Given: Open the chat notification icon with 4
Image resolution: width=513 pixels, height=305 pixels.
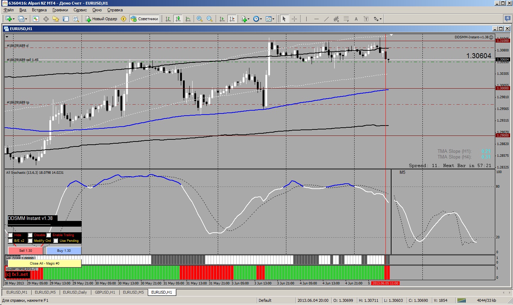Looking at the screenshot, I should click(508, 18).
